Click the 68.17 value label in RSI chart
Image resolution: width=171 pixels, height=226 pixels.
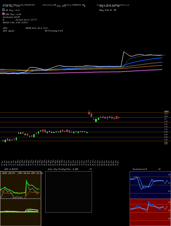click(x=166, y=208)
